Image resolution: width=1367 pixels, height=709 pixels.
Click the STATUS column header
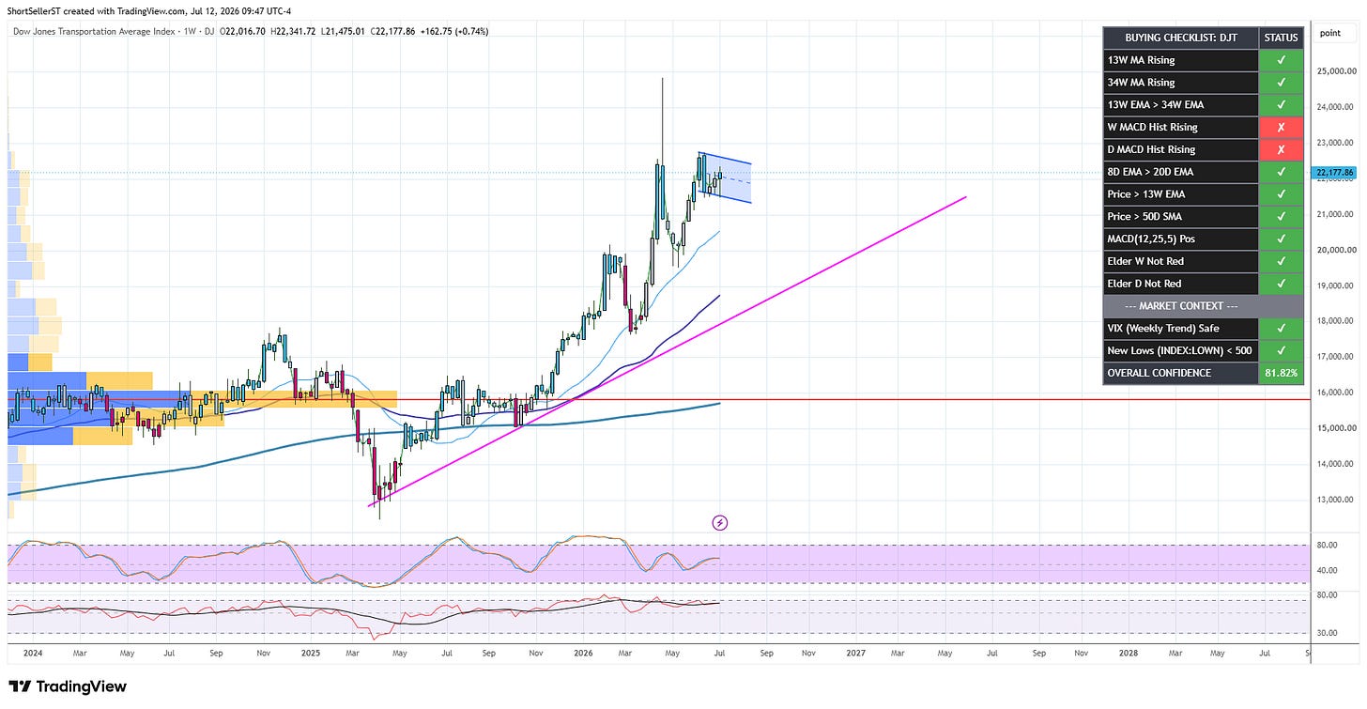tap(1281, 38)
